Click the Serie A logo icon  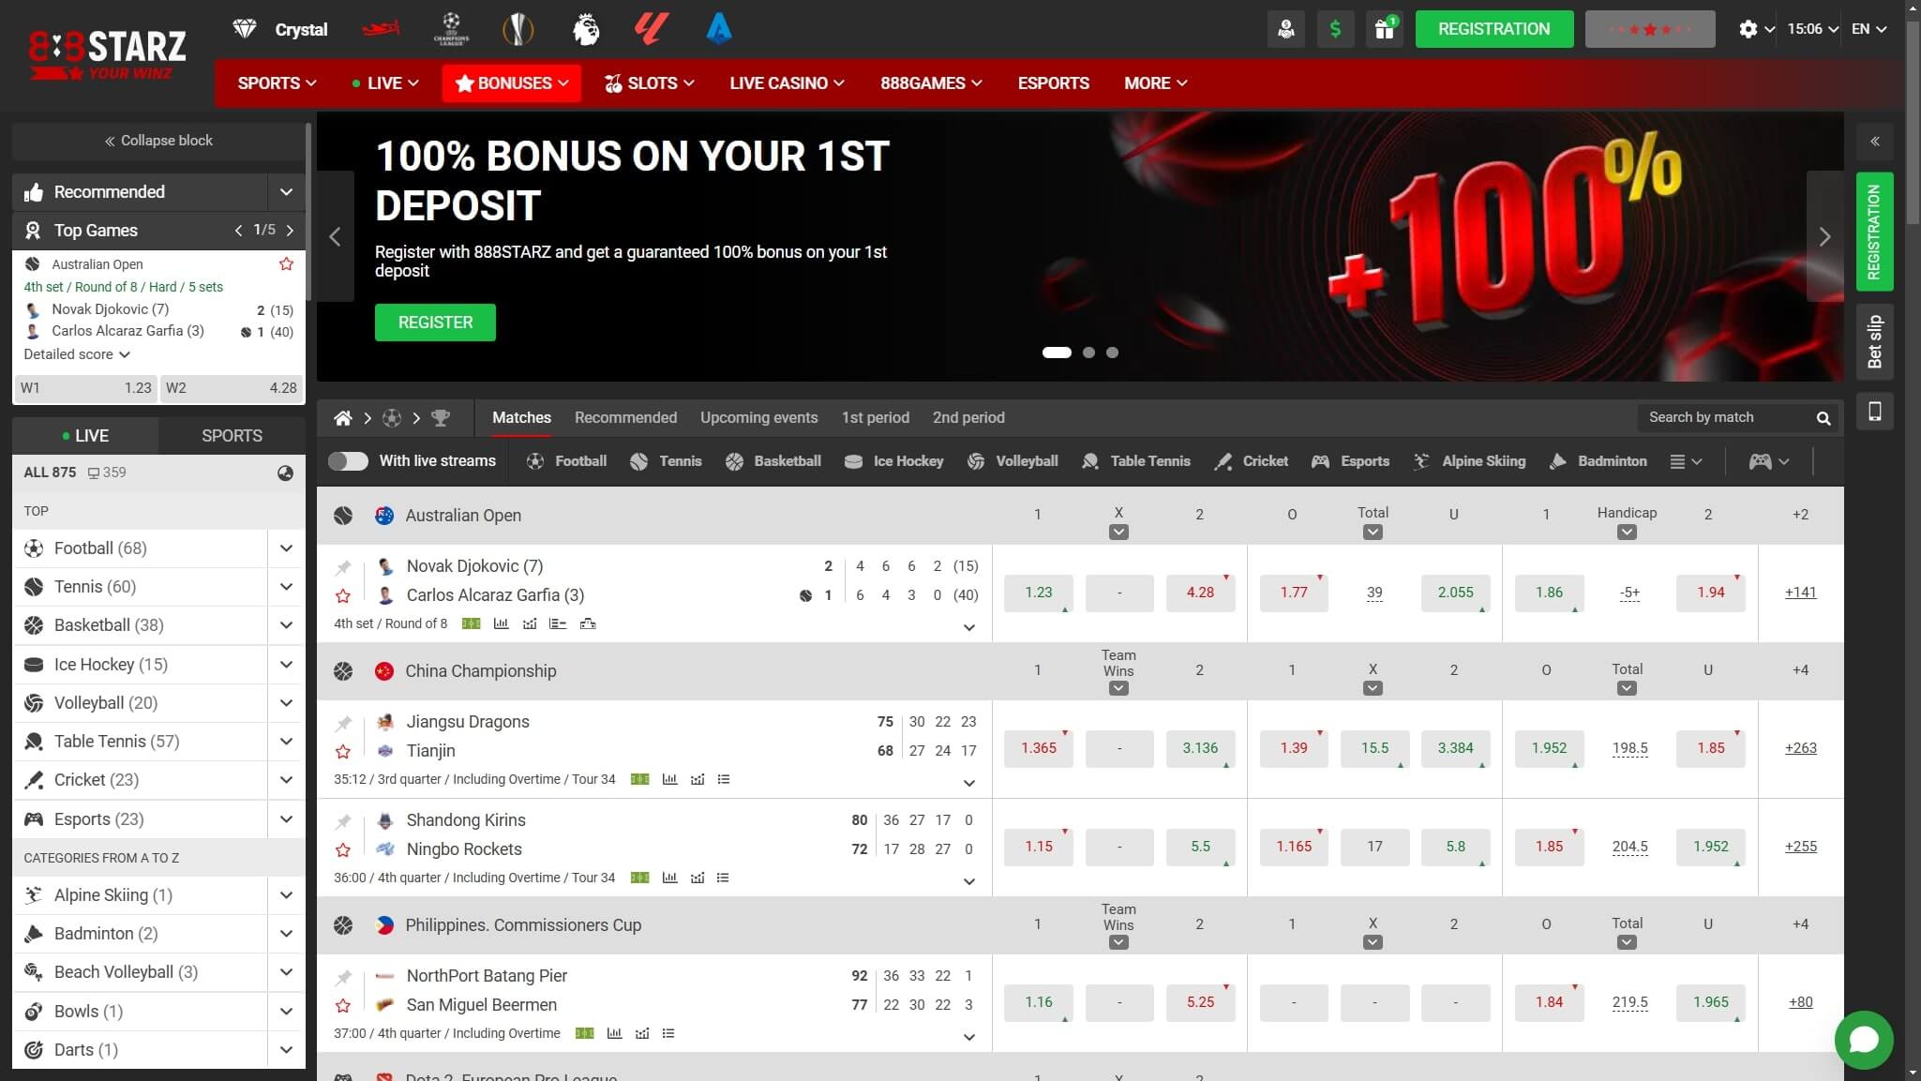click(718, 29)
